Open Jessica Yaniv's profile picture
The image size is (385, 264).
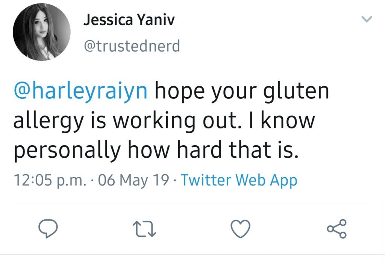pyautogui.click(x=42, y=32)
